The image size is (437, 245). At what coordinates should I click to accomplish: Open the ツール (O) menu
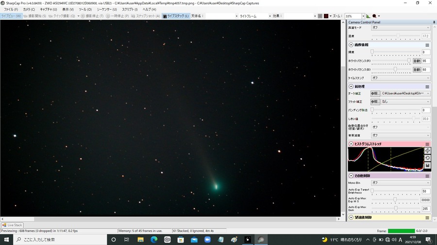85,10
